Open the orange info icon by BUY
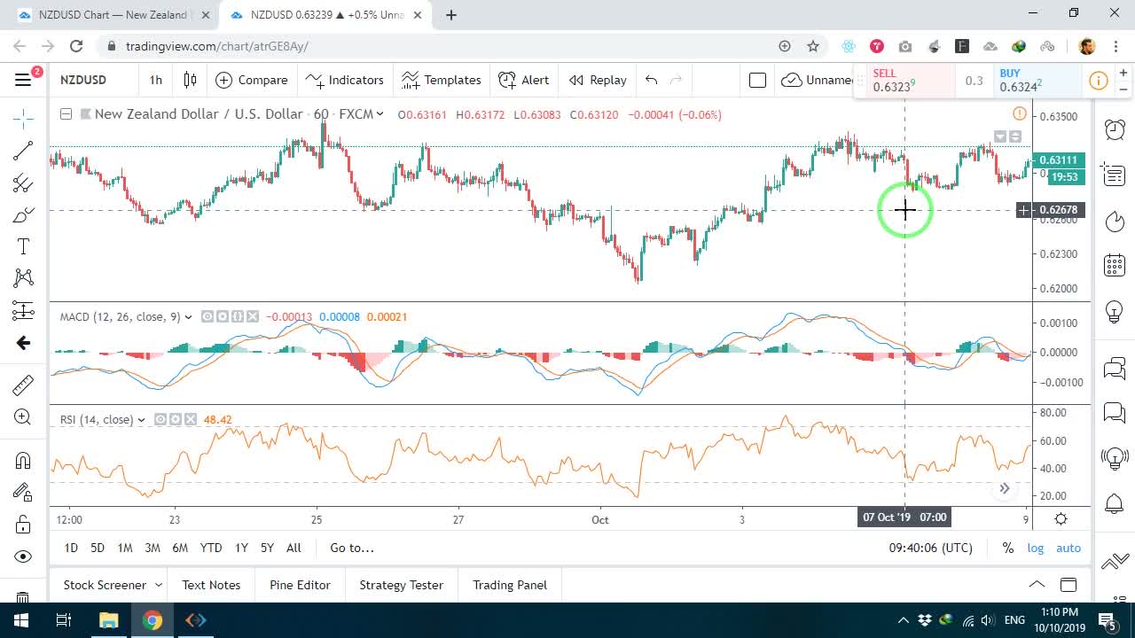 [1098, 81]
